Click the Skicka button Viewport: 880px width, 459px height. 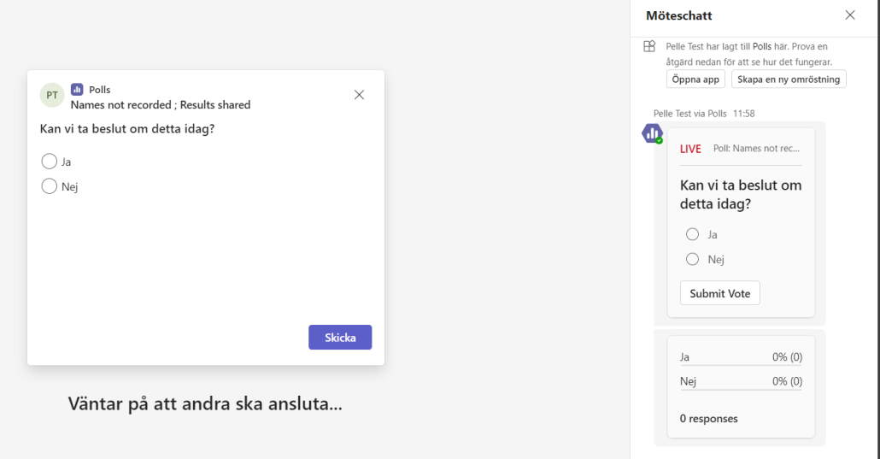(x=340, y=337)
